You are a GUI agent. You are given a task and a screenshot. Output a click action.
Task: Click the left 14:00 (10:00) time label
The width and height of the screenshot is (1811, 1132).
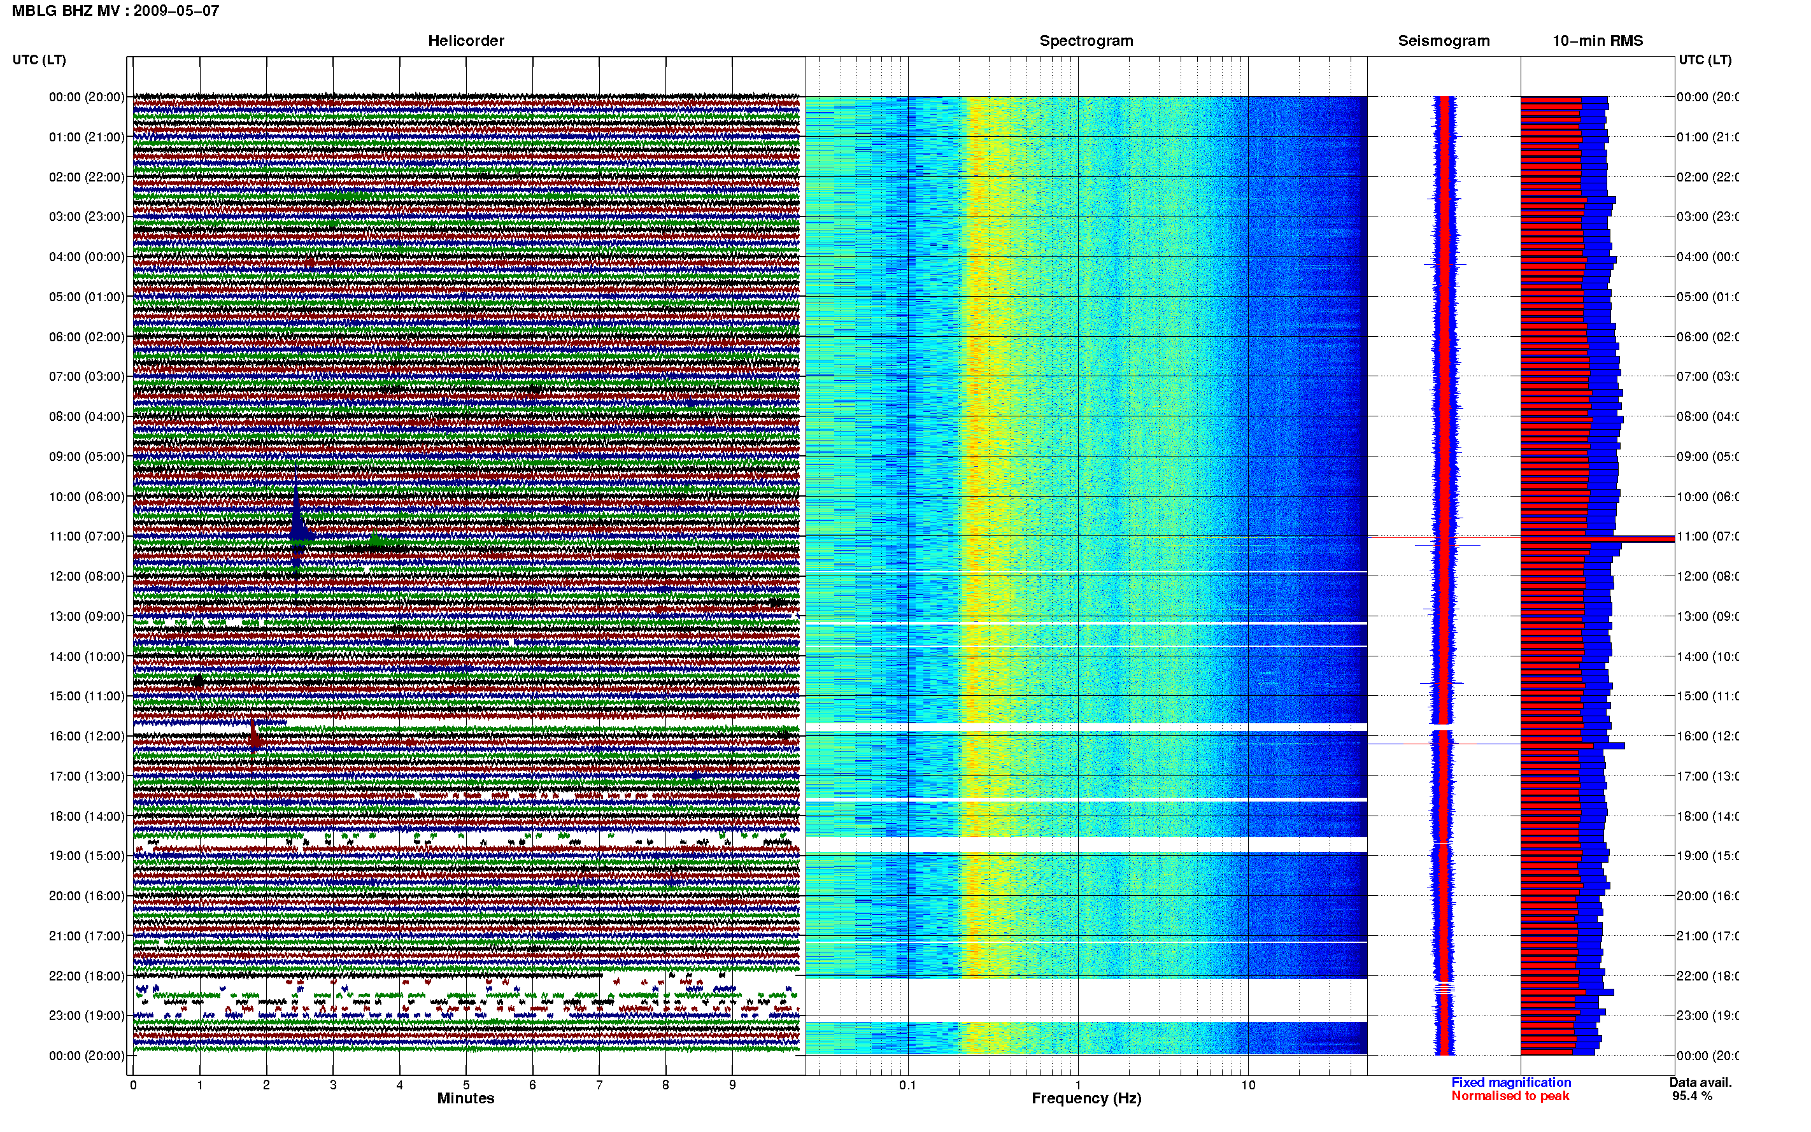(x=87, y=656)
